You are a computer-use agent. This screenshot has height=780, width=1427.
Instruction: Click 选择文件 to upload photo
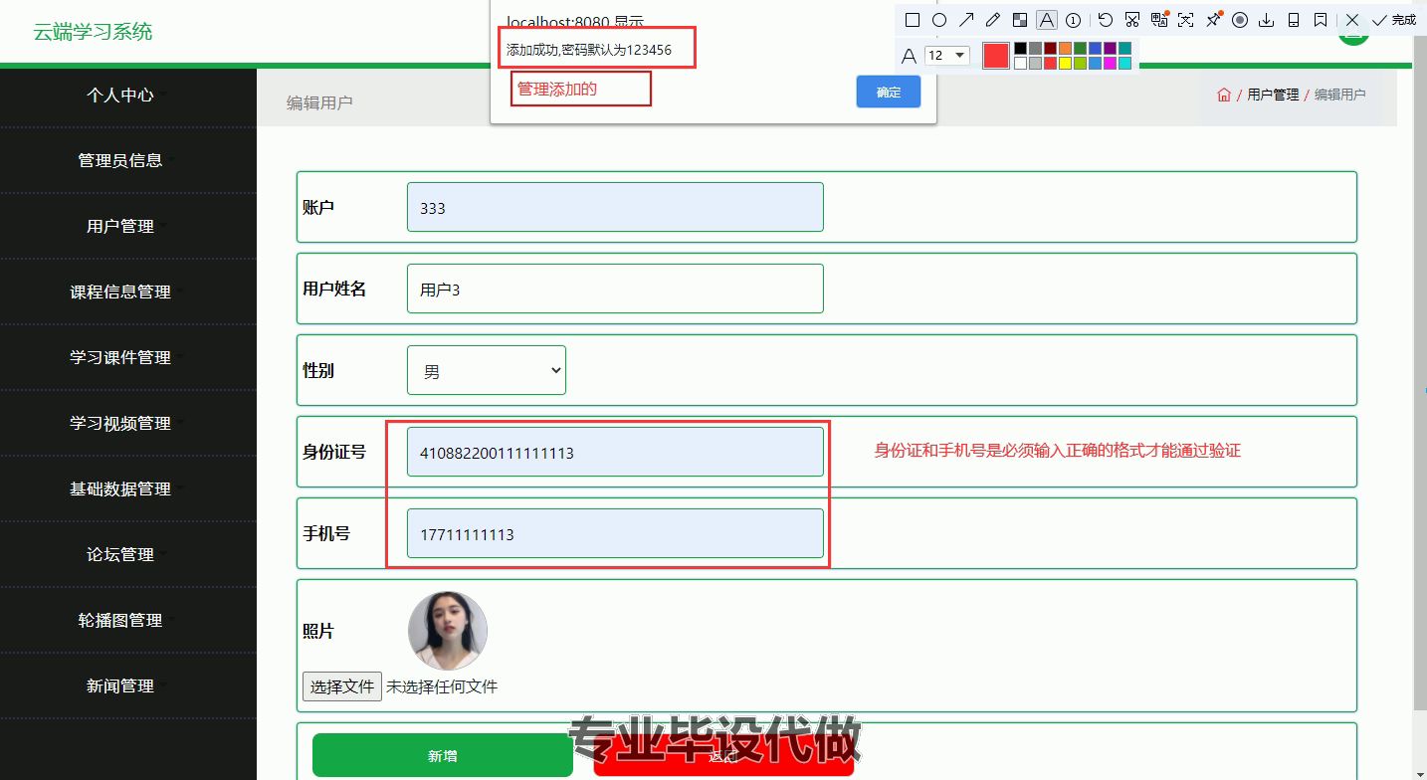[342, 686]
